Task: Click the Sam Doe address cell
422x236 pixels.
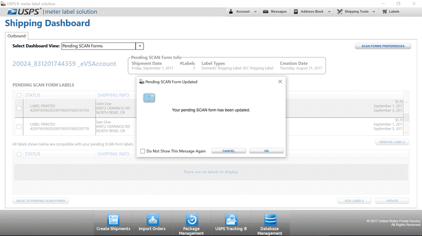Action: coord(113,127)
